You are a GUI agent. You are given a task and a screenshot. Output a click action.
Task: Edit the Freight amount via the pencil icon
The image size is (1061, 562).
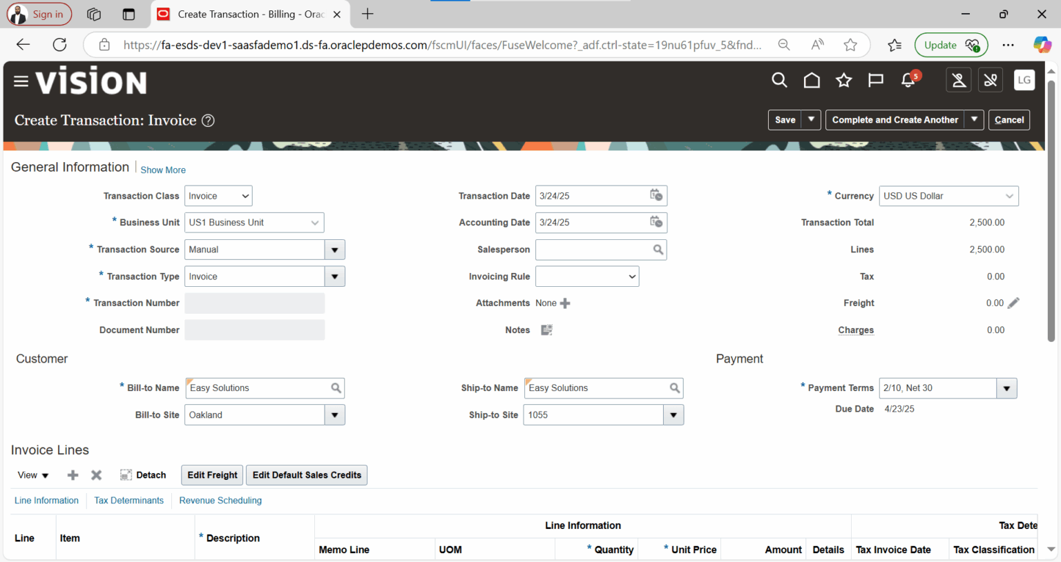coord(1013,303)
